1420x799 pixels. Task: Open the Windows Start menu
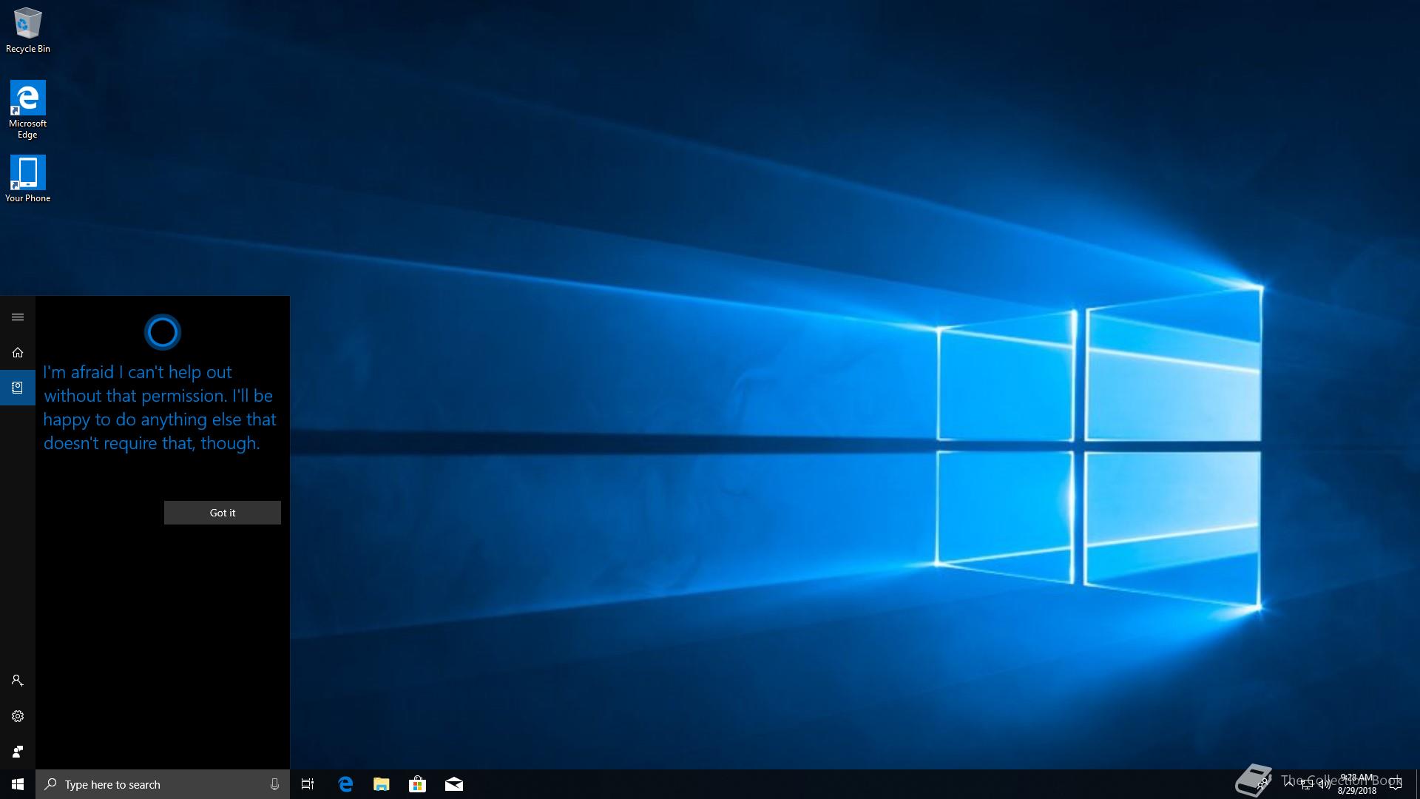coord(18,784)
